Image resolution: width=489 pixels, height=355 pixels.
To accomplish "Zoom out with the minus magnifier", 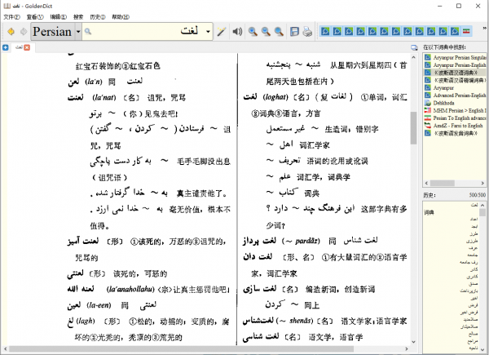I will pyautogui.click(x=266, y=32).
